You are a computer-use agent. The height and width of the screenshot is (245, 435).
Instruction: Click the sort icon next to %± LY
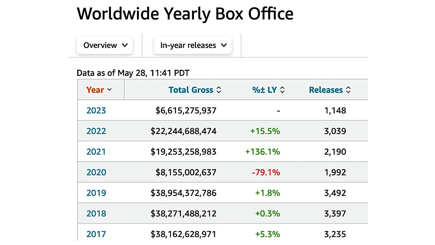coord(282,90)
